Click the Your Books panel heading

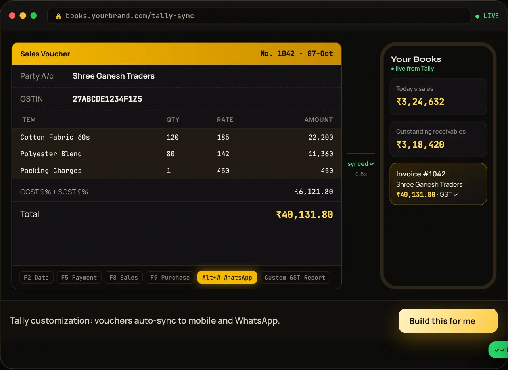pyautogui.click(x=416, y=59)
